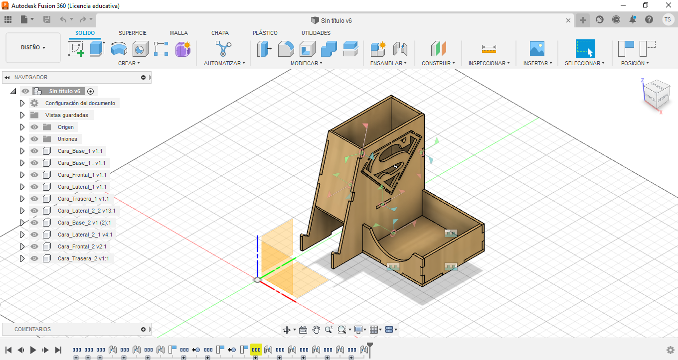Start a new sketch with Create Sketch tool
This screenshot has height=360, width=678.
76,49
